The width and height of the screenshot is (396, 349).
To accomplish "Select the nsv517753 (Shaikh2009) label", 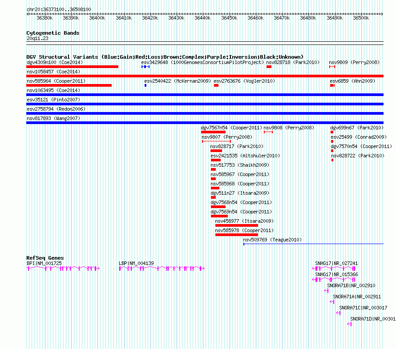I will [240, 165].
